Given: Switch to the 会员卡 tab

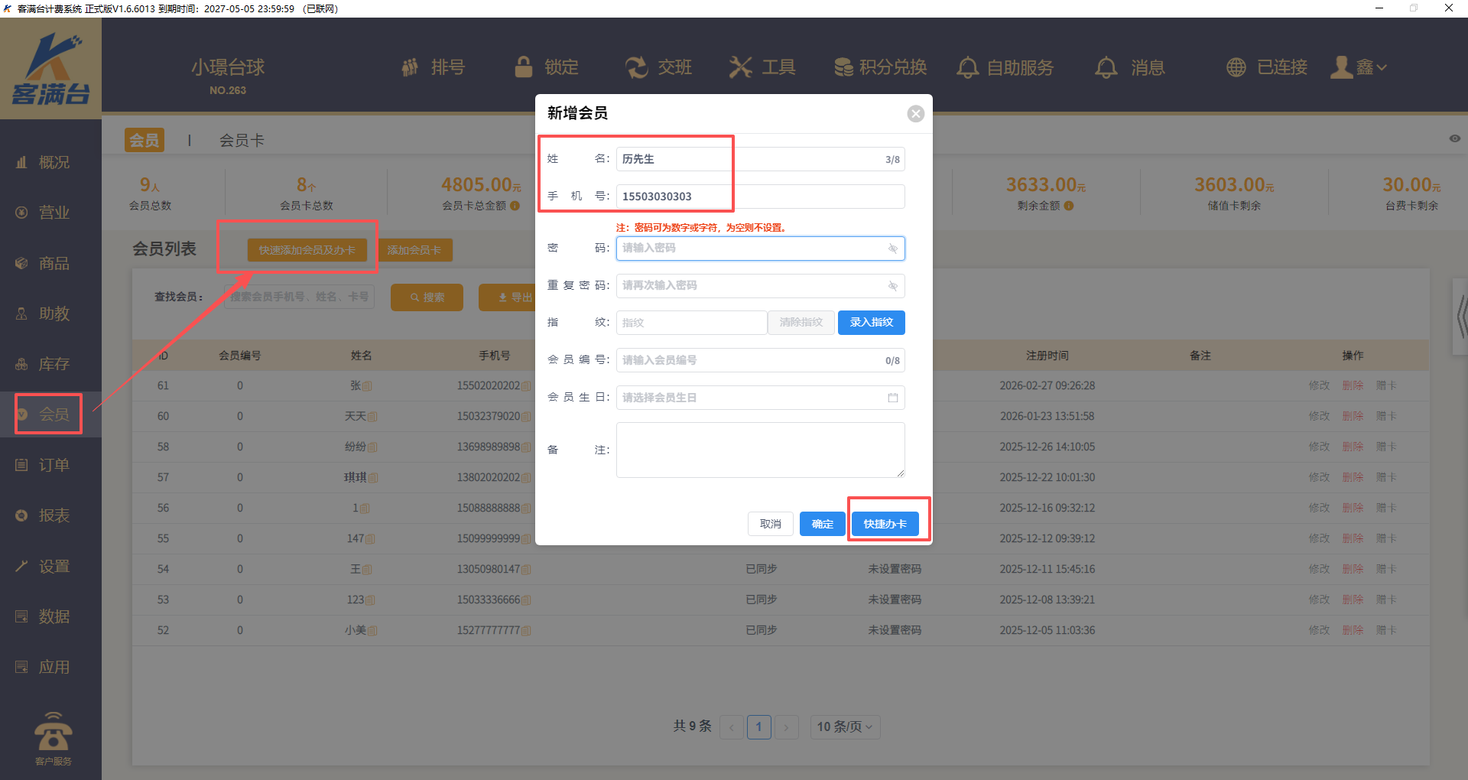Looking at the screenshot, I should pos(242,141).
